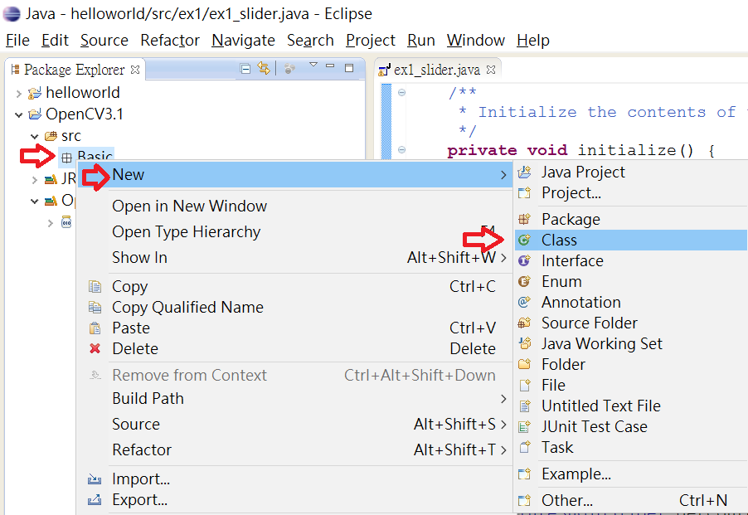
Task: Click Collapse All icon in Package Explorer
Action: coord(245,69)
